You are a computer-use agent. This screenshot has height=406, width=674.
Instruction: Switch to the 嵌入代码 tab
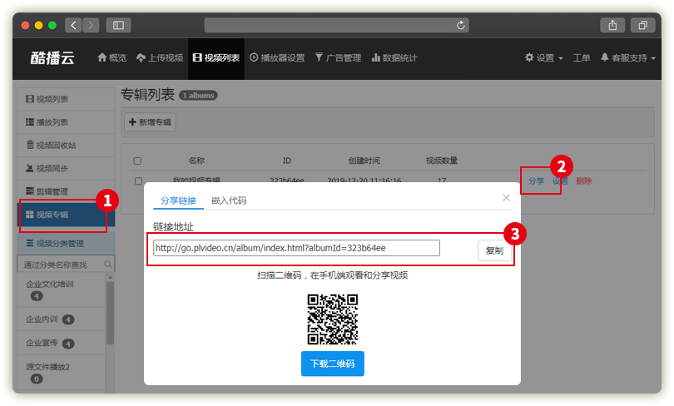coord(229,201)
